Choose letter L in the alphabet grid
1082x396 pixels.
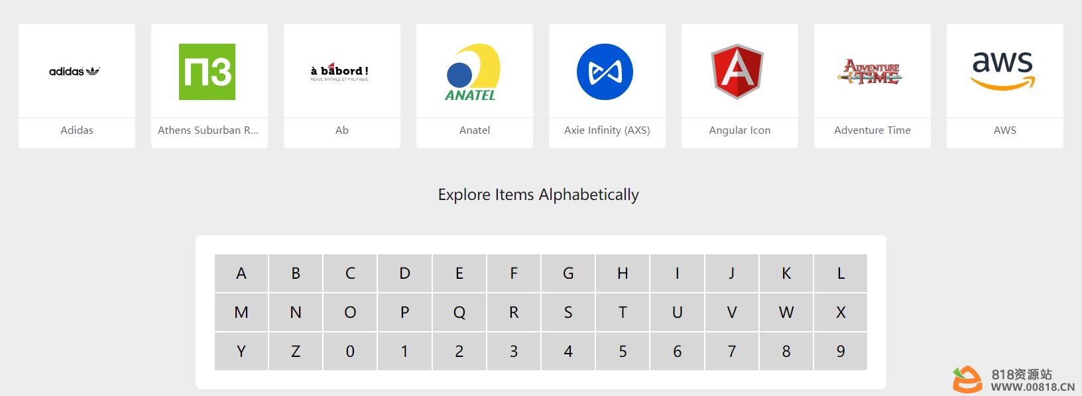[841, 273]
